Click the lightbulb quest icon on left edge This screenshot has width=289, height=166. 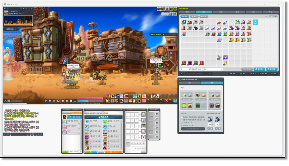7,49
